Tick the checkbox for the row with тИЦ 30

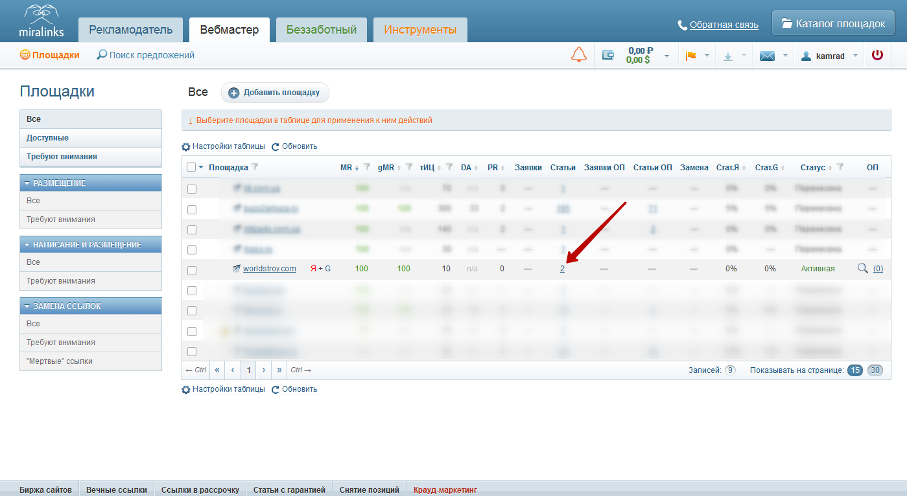click(x=192, y=250)
